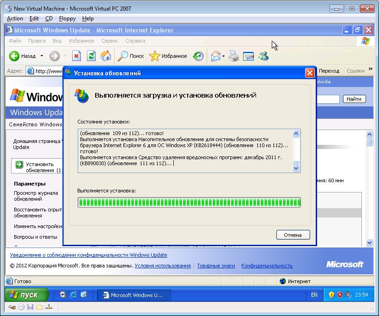Viewport: 379px width, 316px height.
Task: Click the yellow security shield tray icon
Action: 331,295
